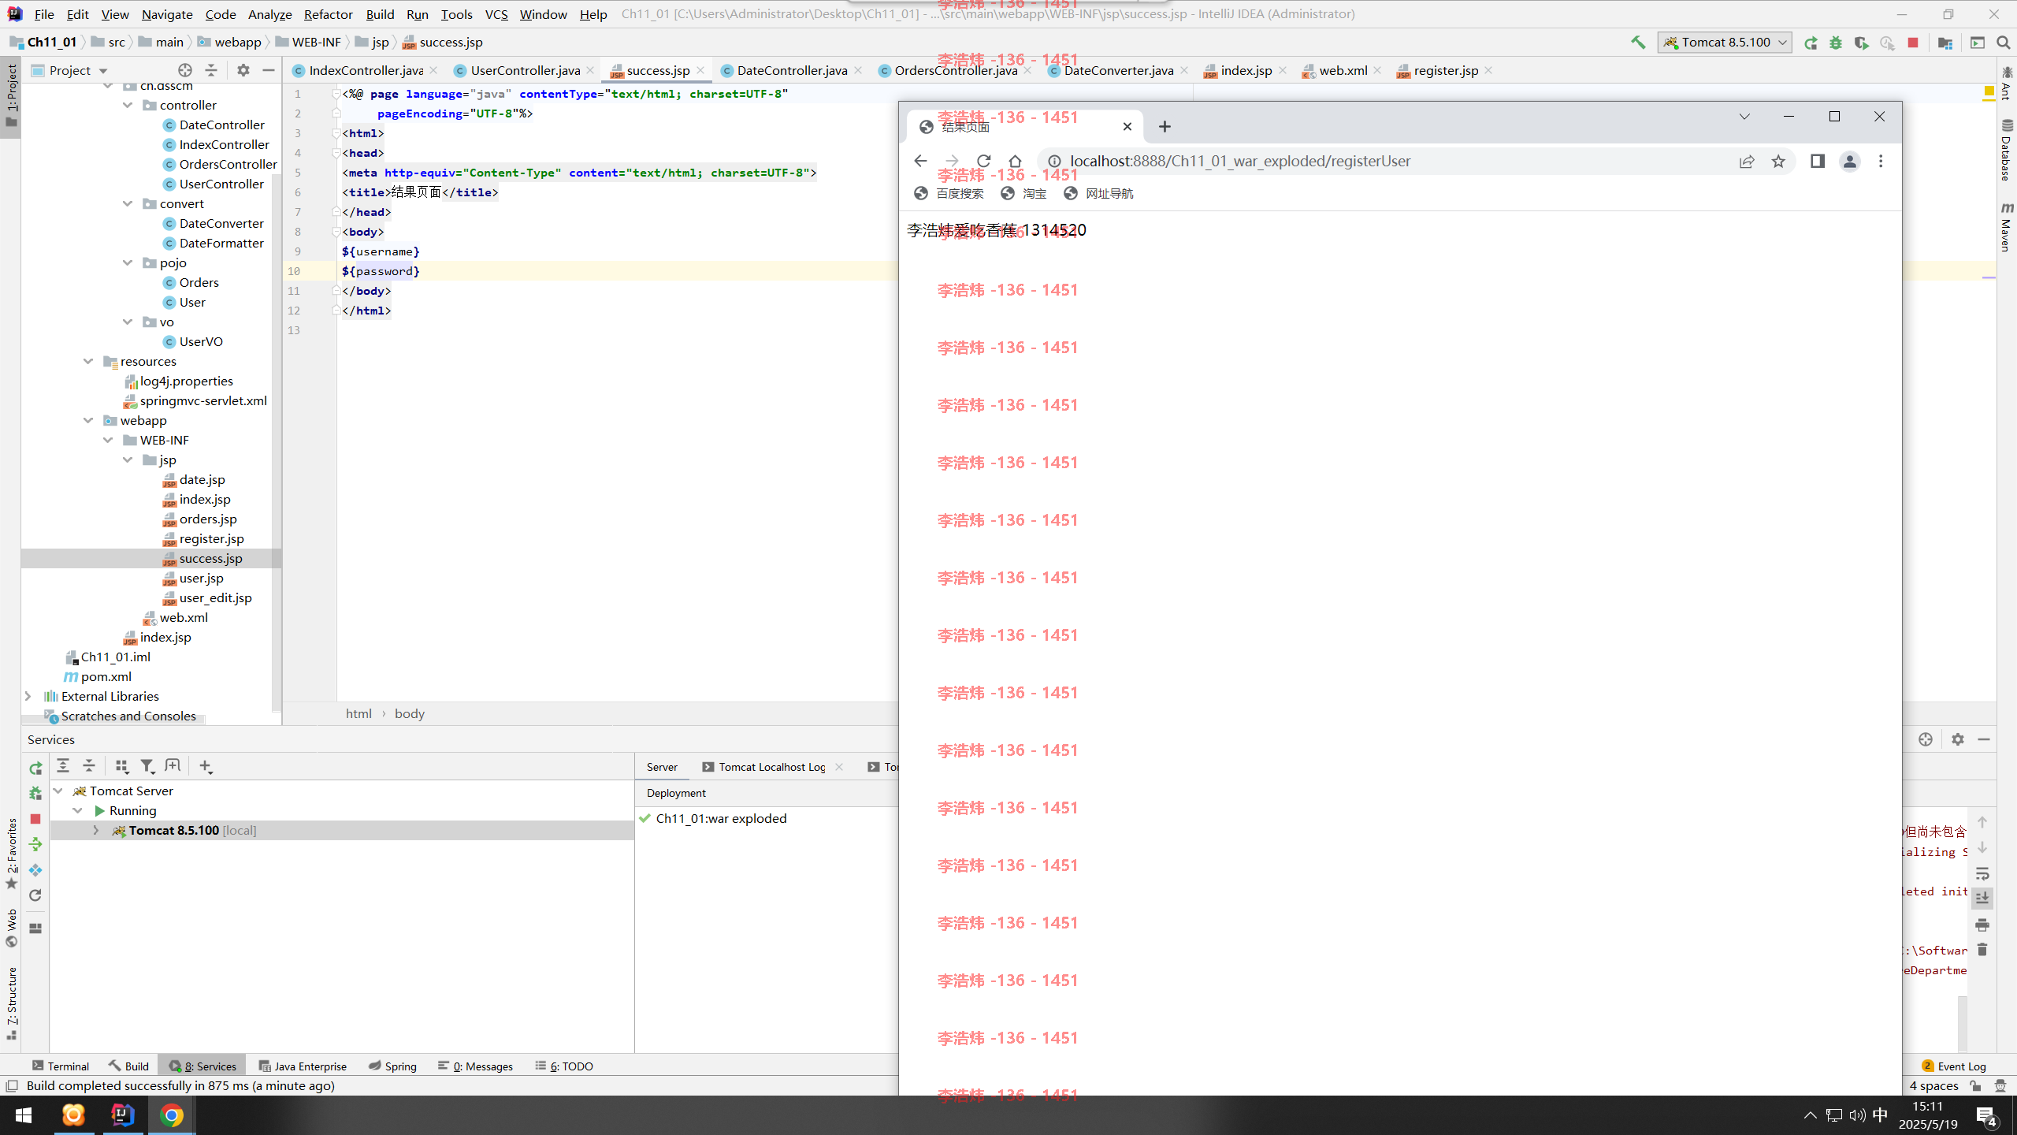2017x1135 pixels.
Task: Open Windows Start menu
Action: click(23, 1115)
